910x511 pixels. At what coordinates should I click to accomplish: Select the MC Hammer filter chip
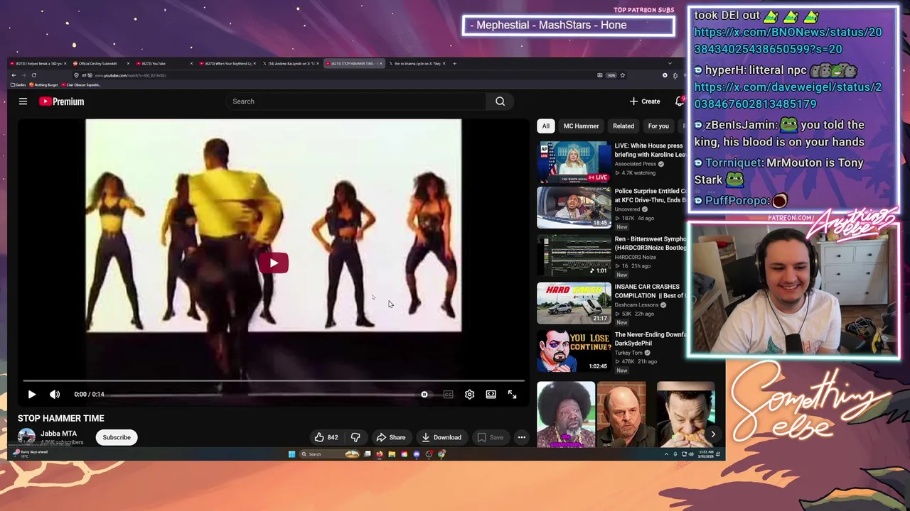tap(581, 126)
